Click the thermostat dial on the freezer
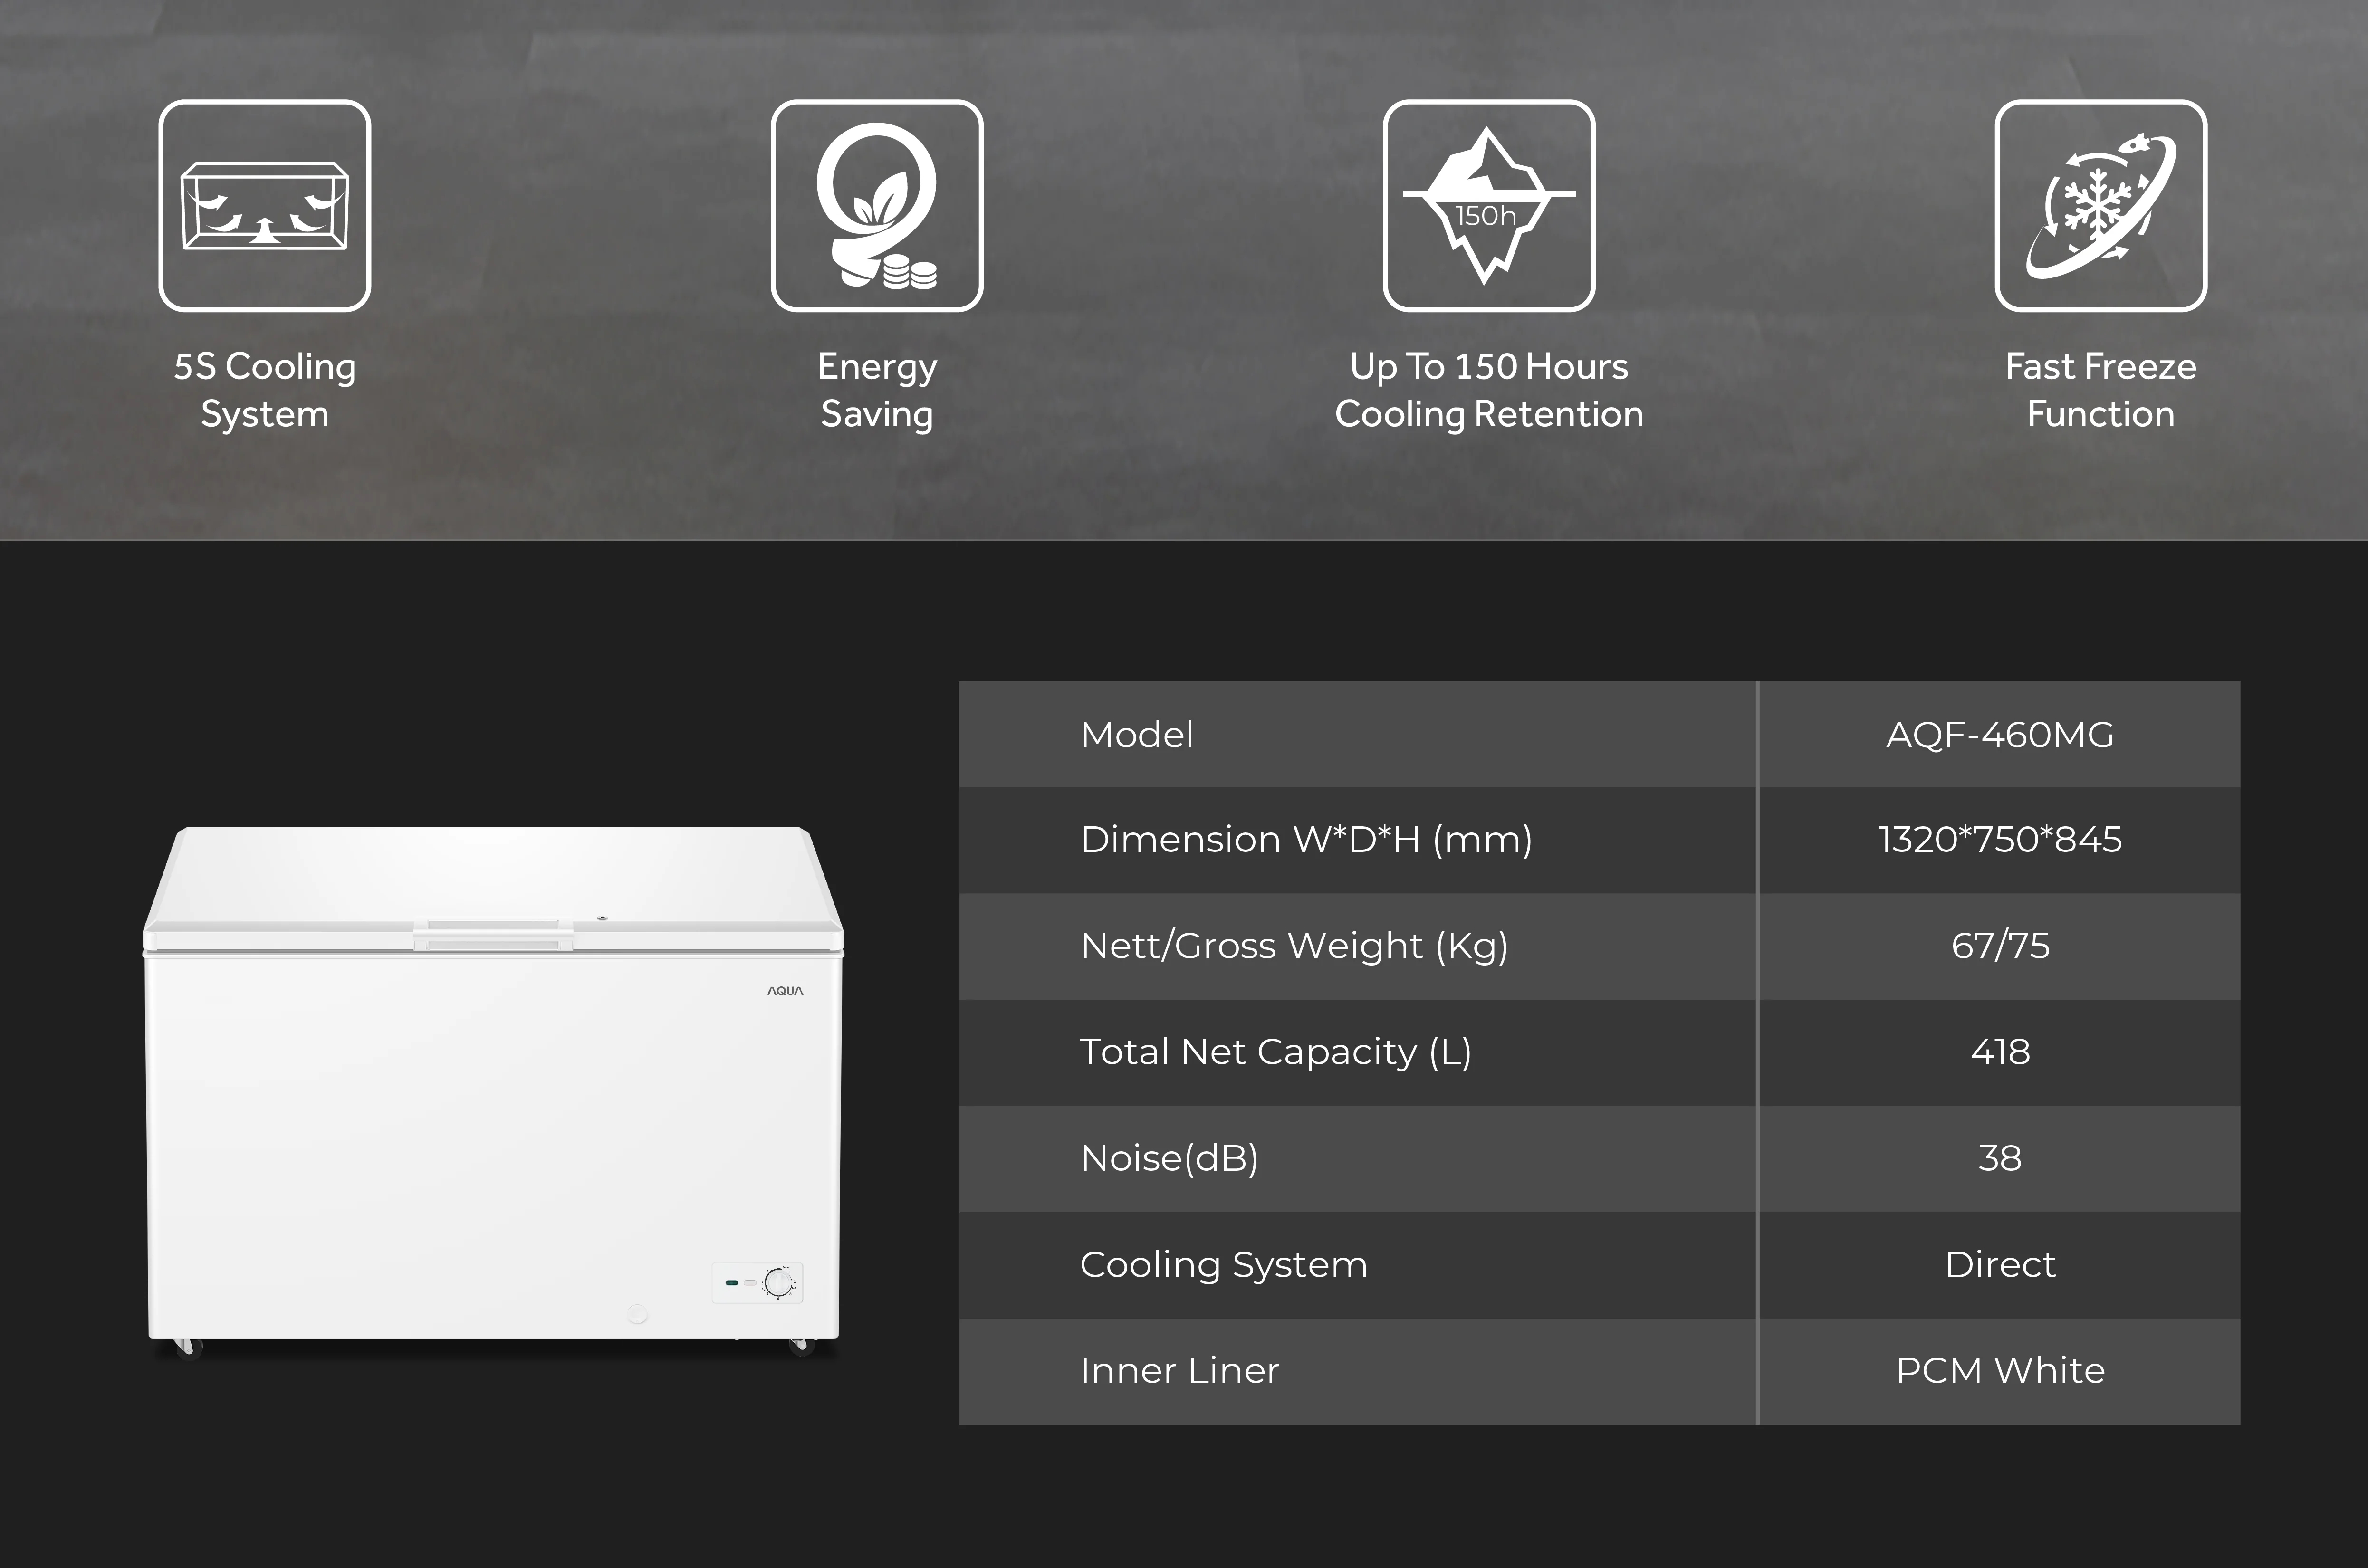The width and height of the screenshot is (2368, 1568). (778, 1282)
